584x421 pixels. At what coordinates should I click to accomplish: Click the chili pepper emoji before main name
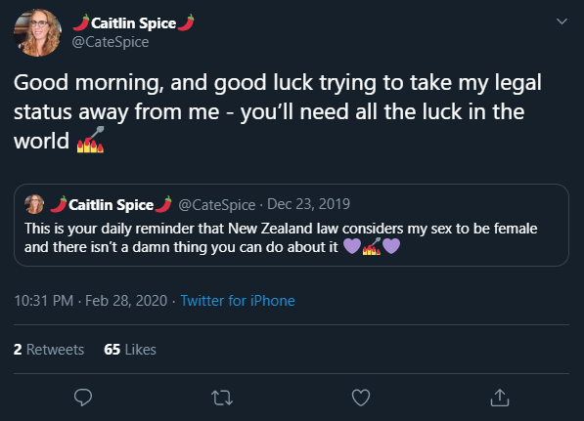click(x=81, y=22)
